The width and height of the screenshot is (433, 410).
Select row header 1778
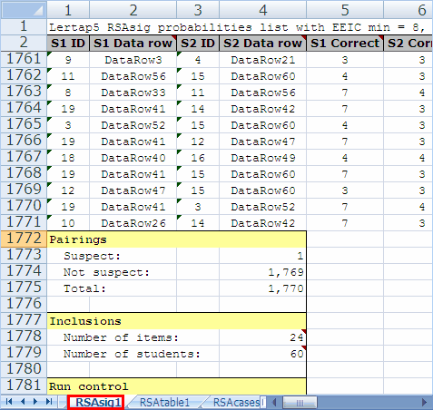(x=24, y=337)
